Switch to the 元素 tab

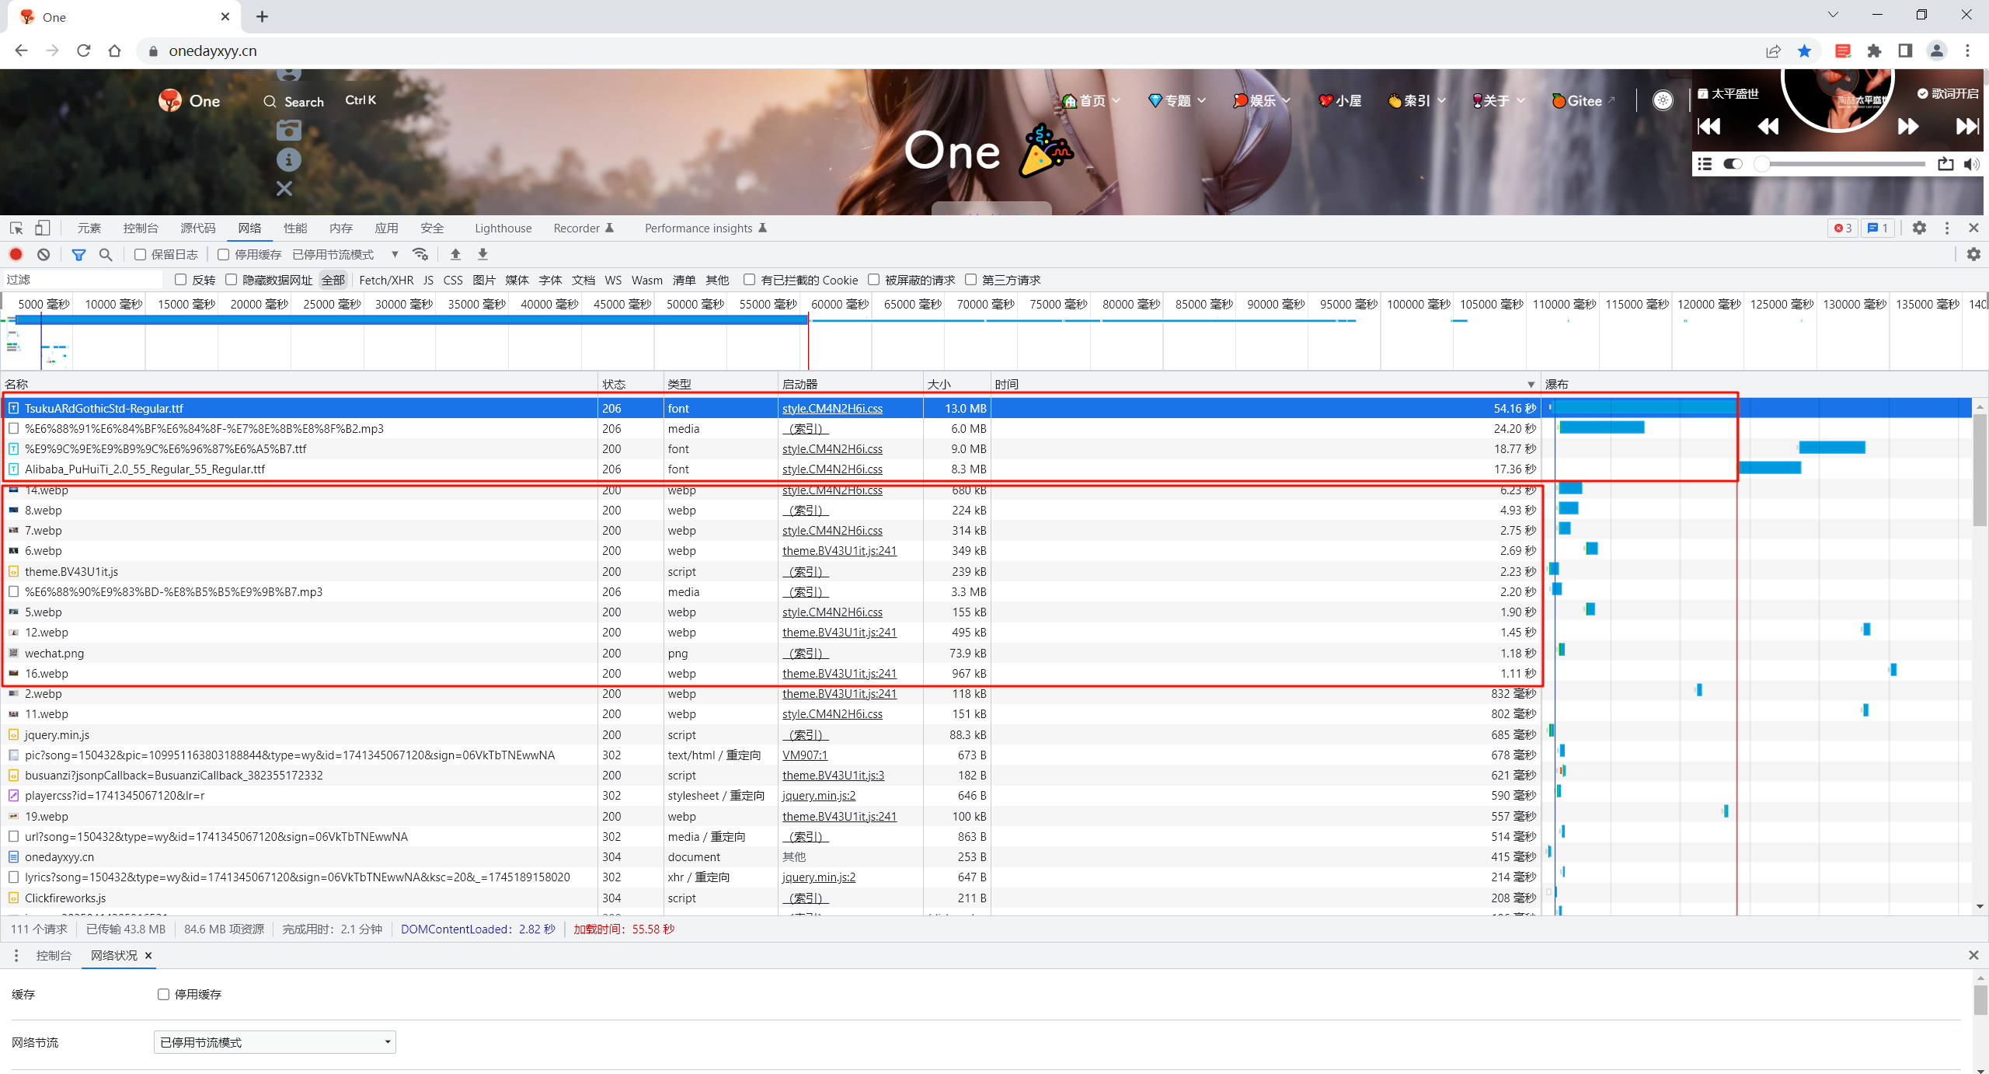tap(89, 228)
